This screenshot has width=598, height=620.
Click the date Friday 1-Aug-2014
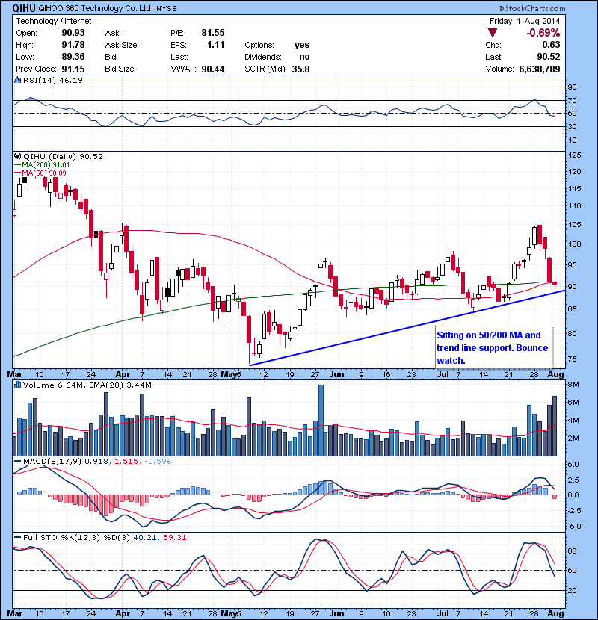[525, 21]
